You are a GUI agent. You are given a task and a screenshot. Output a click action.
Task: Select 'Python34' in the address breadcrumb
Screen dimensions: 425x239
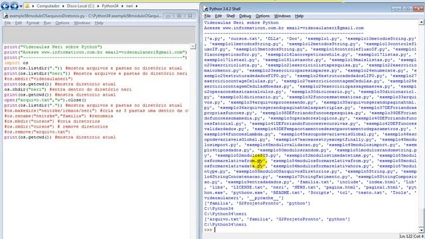click(110, 6)
